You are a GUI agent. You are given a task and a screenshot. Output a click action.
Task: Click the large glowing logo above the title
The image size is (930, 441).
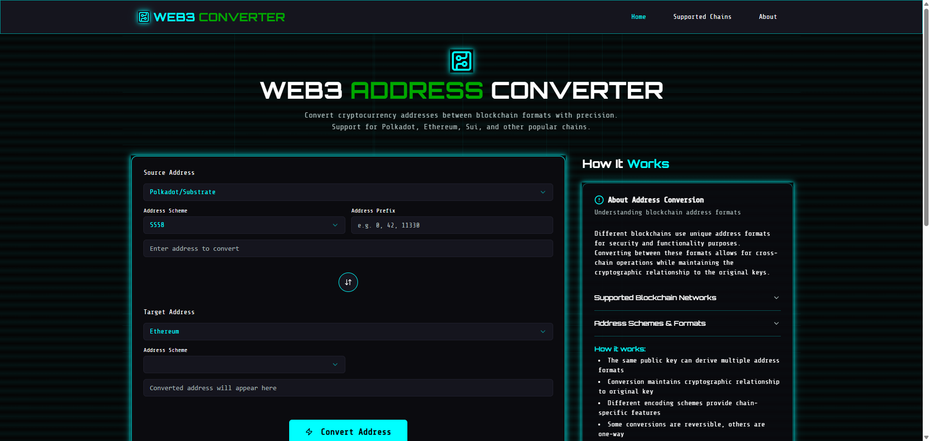461,60
